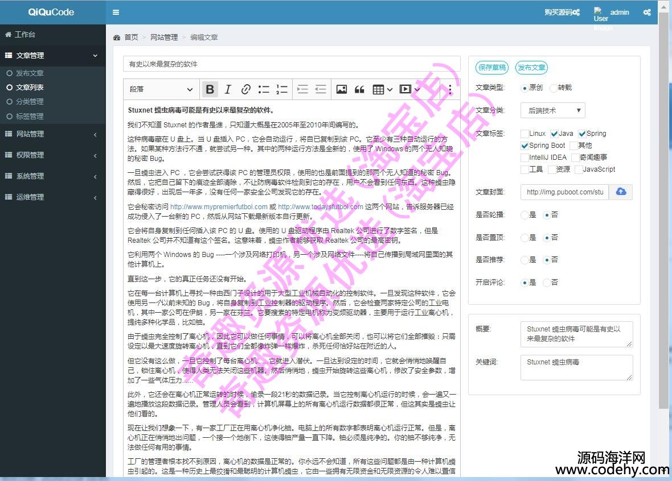Insert a hyperlink using link icon
This screenshot has height=481, width=672.
click(x=245, y=89)
